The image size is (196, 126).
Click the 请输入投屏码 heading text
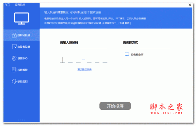(69, 43)
